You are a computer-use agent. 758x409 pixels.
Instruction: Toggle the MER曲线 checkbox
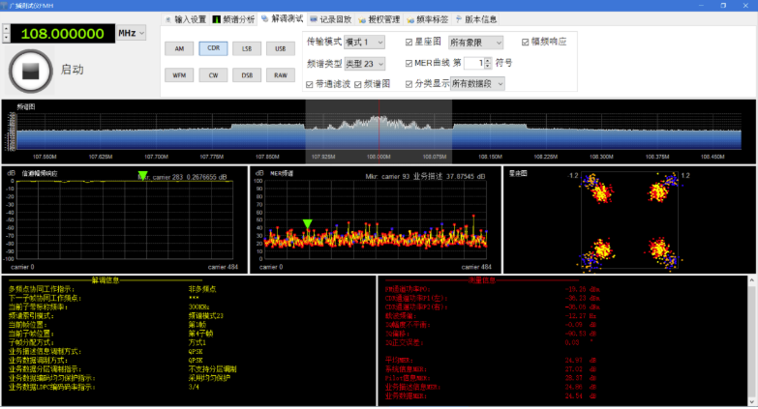pyautogui.click(x=409, y=63)
